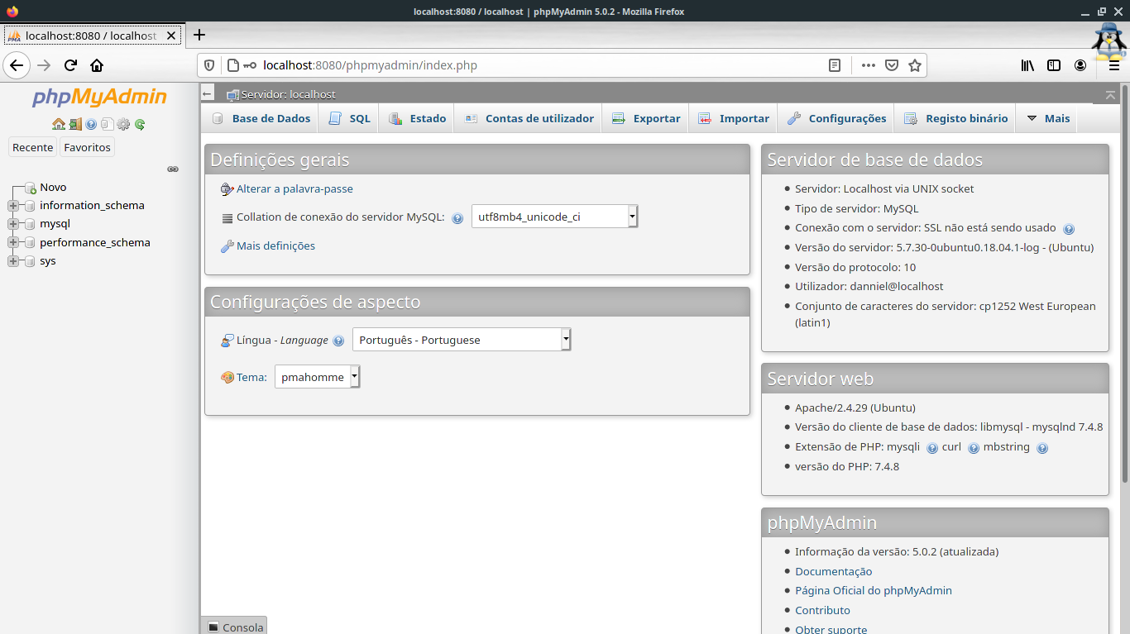This screenshot has height=634, width=1130.
Task: Click help icon next to Collation de conexão
Action: click(x=457, y=218)
